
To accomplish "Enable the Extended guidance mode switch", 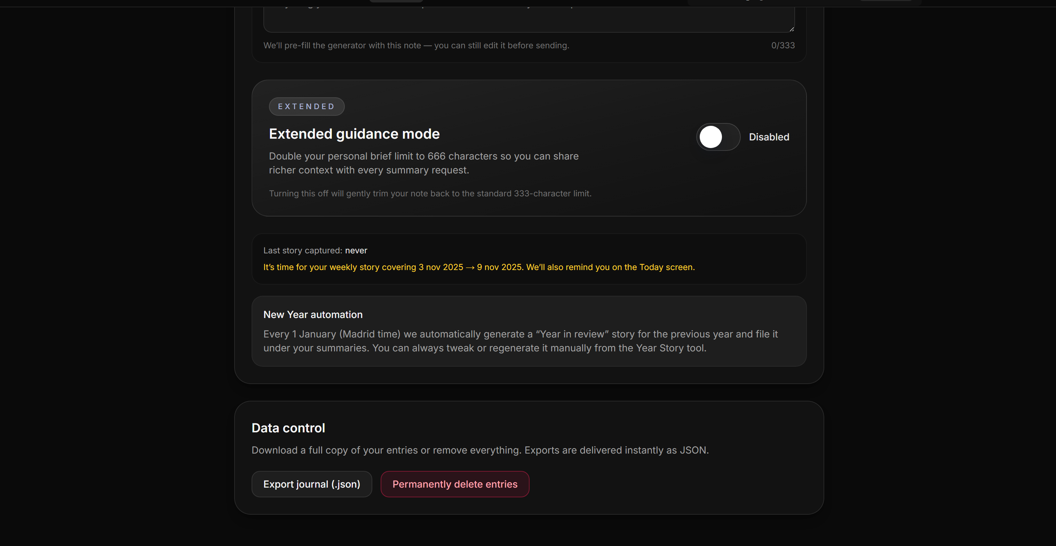I will (717, 137).
